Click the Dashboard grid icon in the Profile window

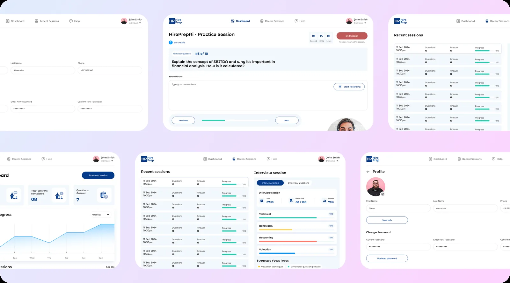[x=430, y=159]
